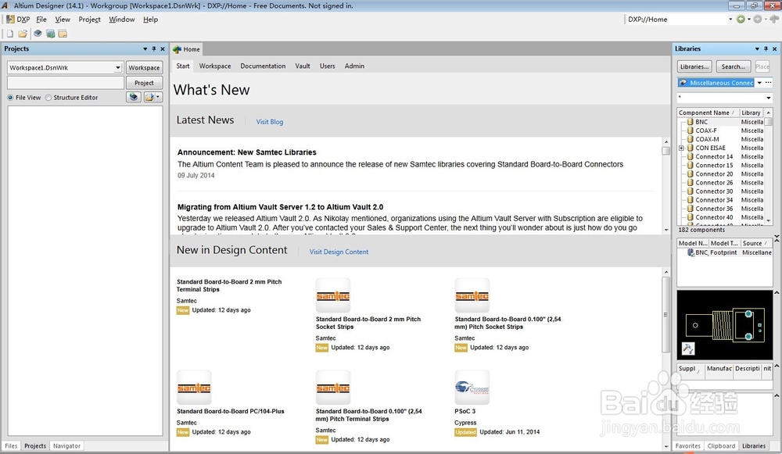Click the Search... button
The height and width of the screenshot is (454, 782).
tap(734, 66)
